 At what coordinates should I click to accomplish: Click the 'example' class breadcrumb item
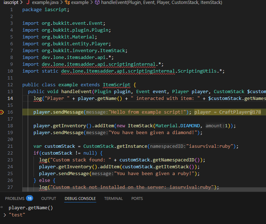pyautogui.click(x=80, y=3)
